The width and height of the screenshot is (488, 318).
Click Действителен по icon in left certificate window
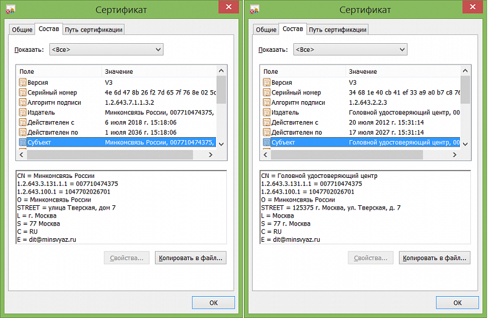pyautogui.click(x=23, y=132)
